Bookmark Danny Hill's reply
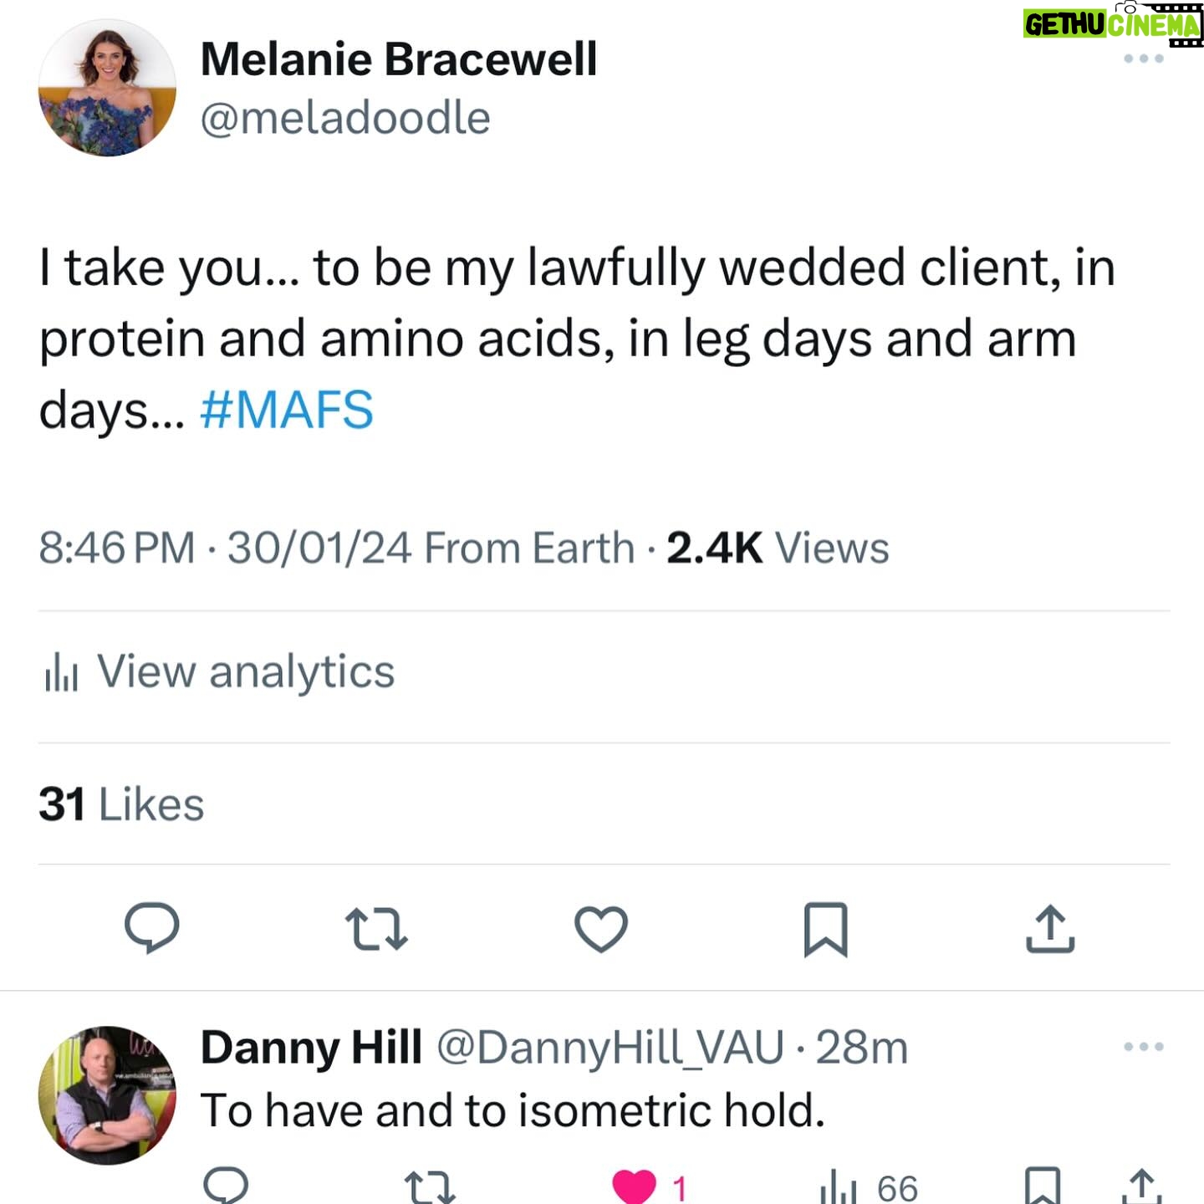Viewport: 1204px width, 1204px height. (x=1043, y=1186)
